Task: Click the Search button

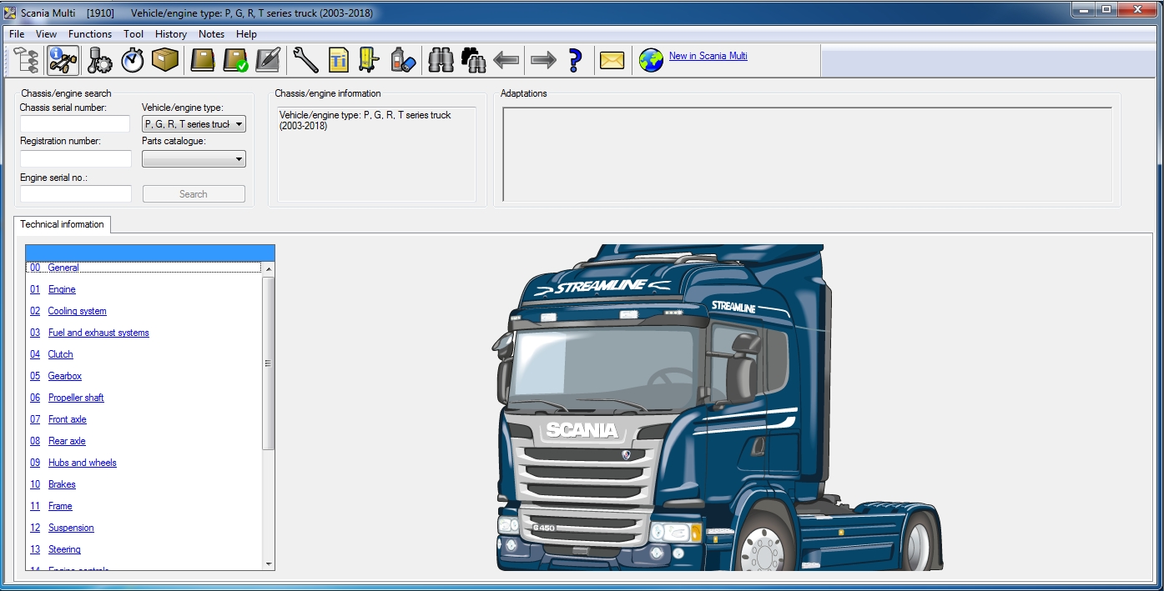Action: [194, 193]
